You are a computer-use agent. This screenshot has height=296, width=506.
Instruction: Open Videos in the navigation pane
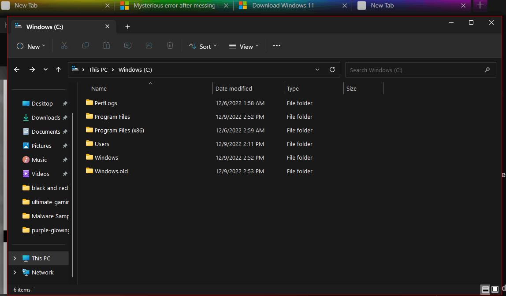click(x=41, y=174)
